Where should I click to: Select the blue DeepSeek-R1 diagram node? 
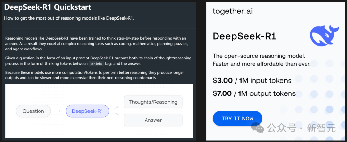(x=87, y=111)
